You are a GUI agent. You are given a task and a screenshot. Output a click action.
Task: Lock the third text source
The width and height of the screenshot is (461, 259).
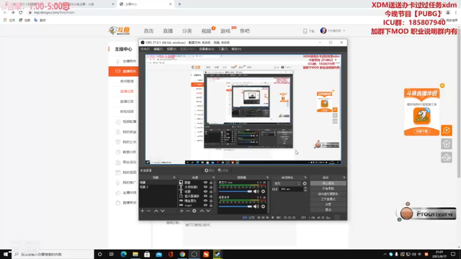tap(211, 192)
